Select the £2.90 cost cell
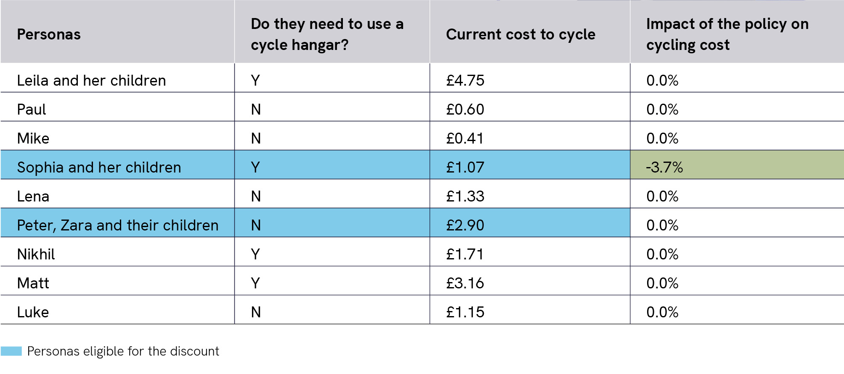Screen dimensions: 844x374 [465, 225]
